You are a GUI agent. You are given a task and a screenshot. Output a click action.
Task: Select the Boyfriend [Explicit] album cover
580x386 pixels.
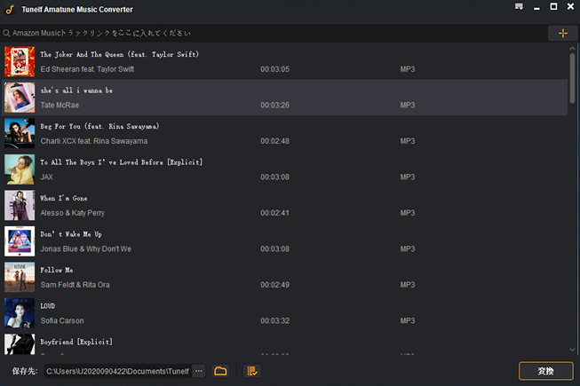(20, 344)
